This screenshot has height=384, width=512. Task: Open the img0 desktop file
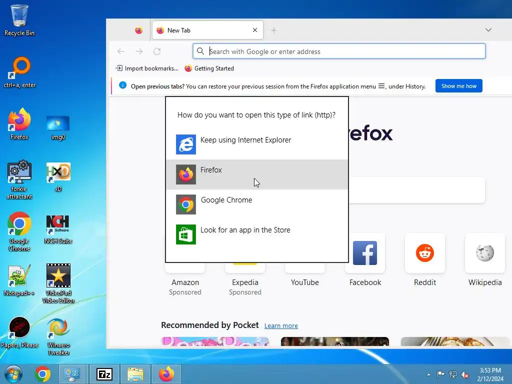pos(58,127)
